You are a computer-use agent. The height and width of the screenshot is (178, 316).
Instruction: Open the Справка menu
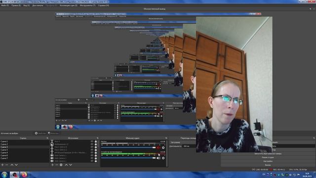(104, 5)
